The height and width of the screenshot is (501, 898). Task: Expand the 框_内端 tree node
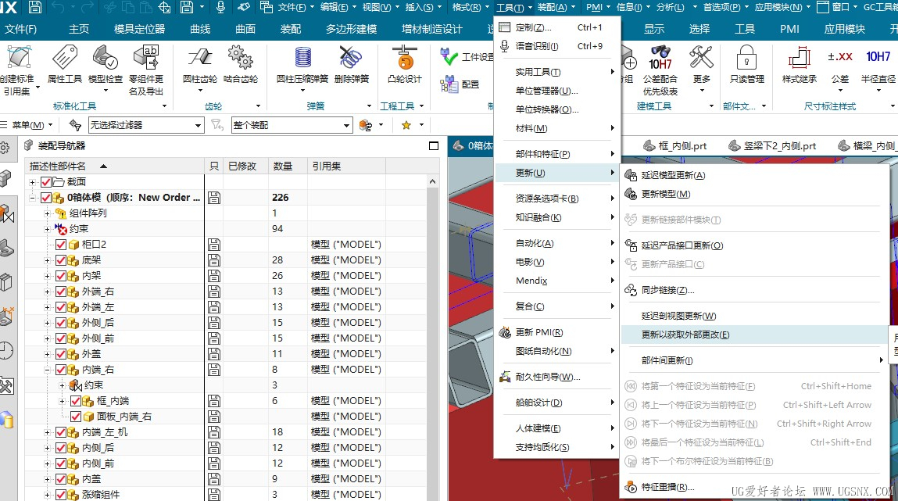click(x=63, y=402)
